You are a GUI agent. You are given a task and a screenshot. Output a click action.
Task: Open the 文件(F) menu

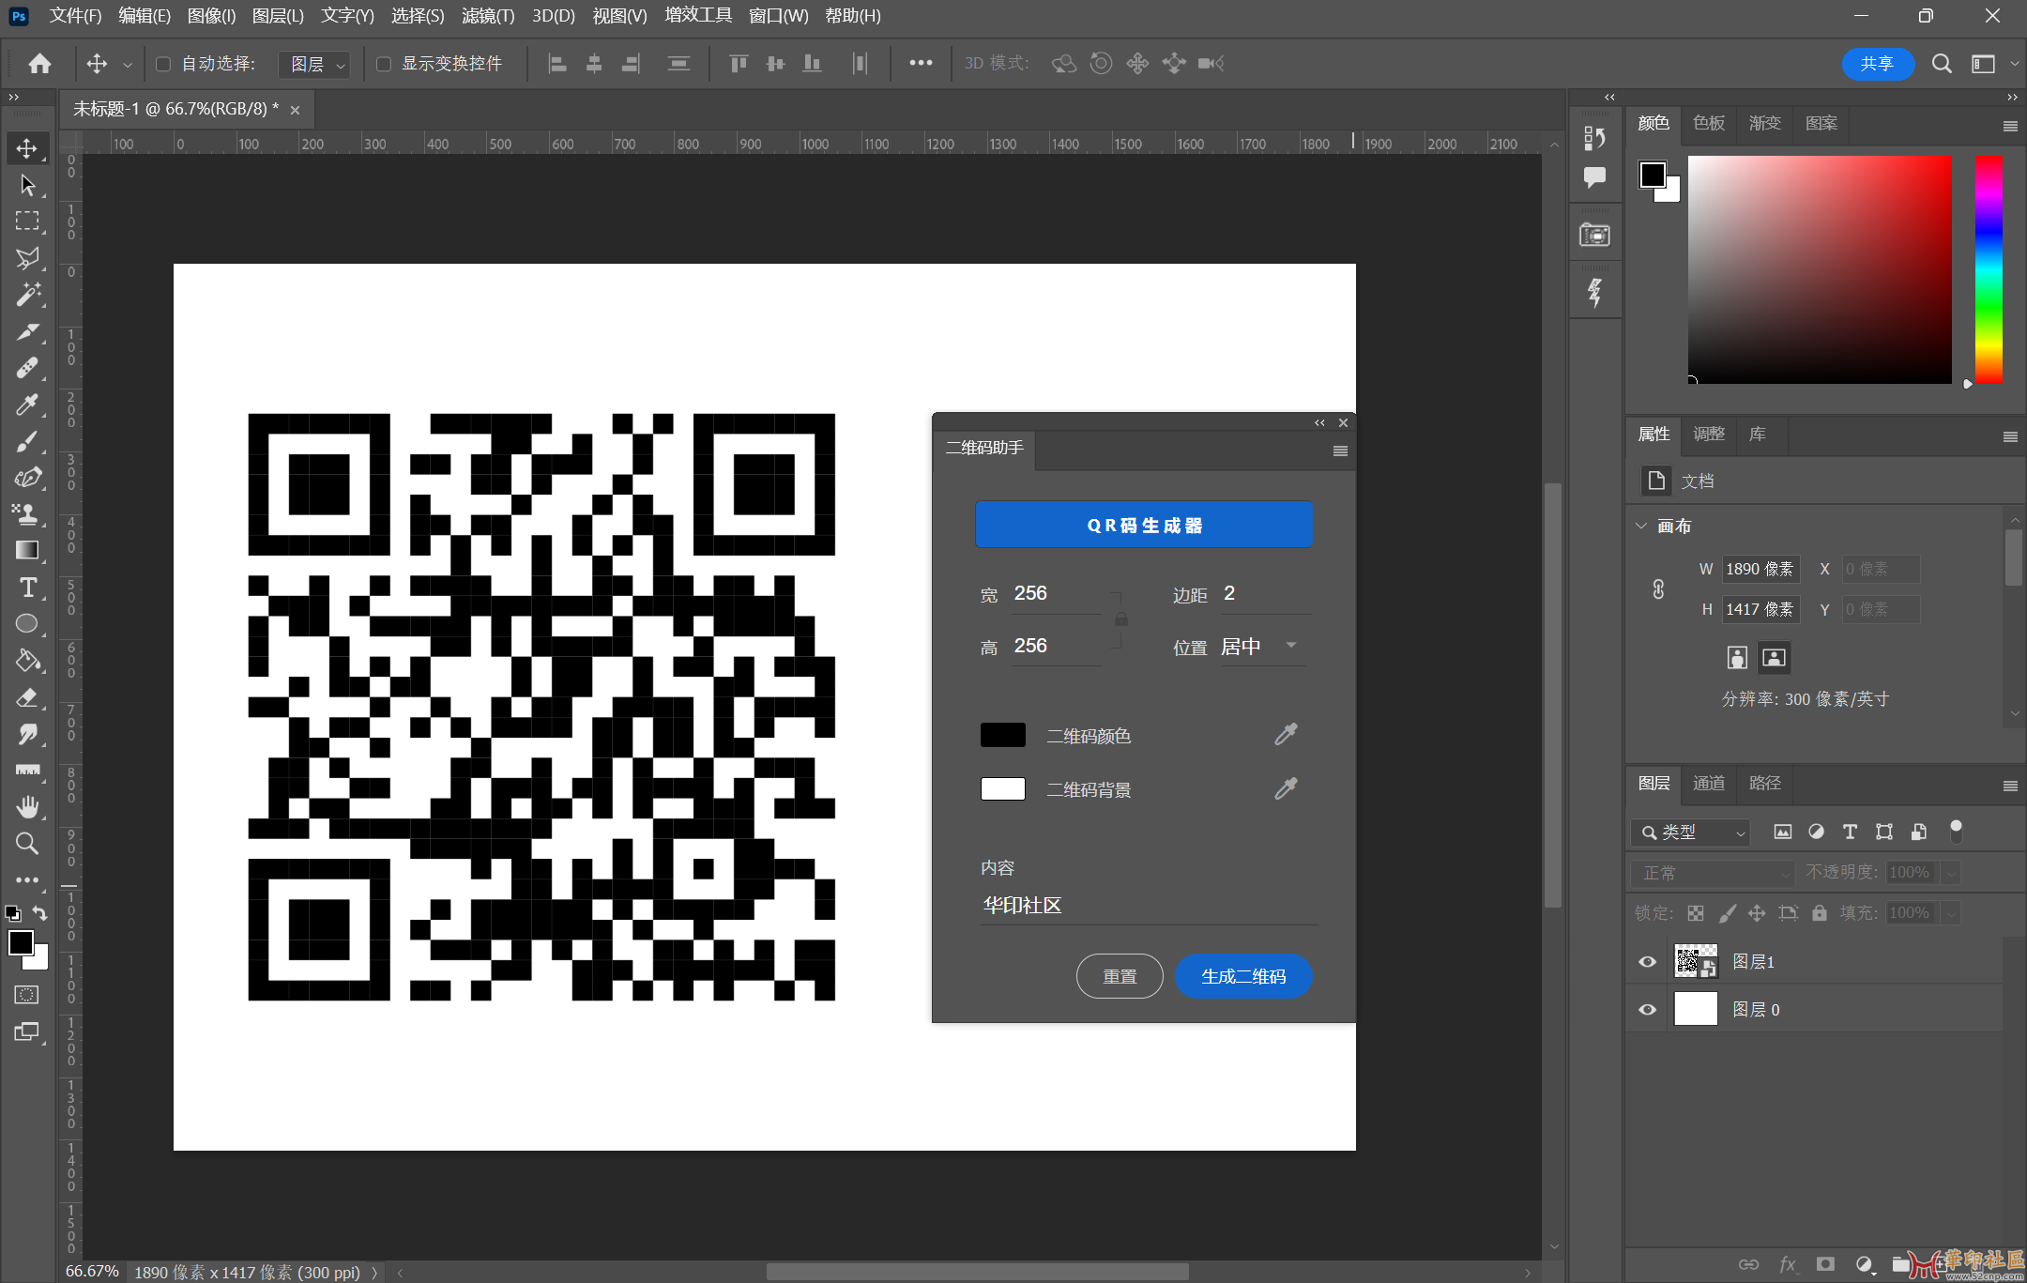coord(75,16)
